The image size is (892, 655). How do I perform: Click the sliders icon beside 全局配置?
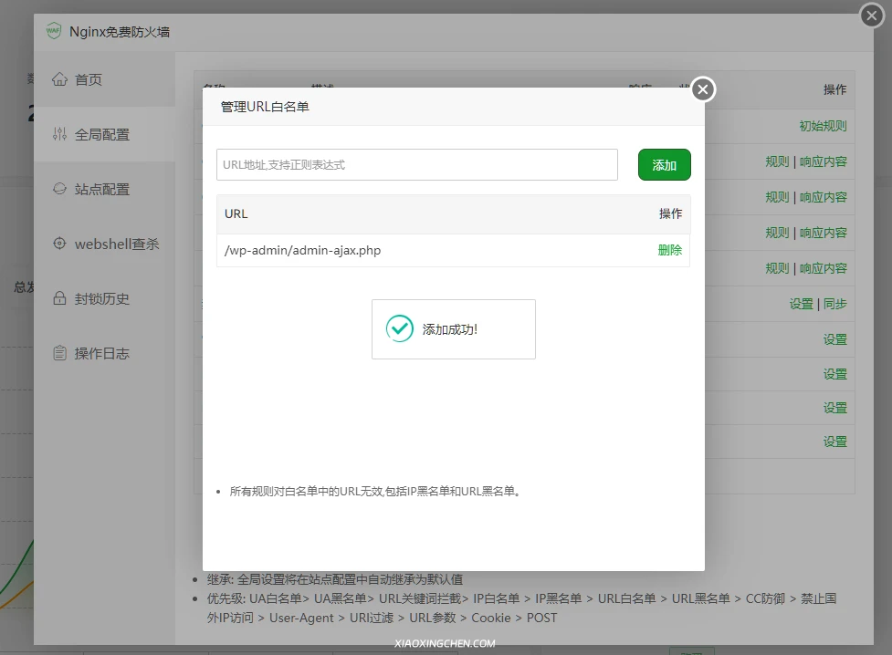click(60, 134)
